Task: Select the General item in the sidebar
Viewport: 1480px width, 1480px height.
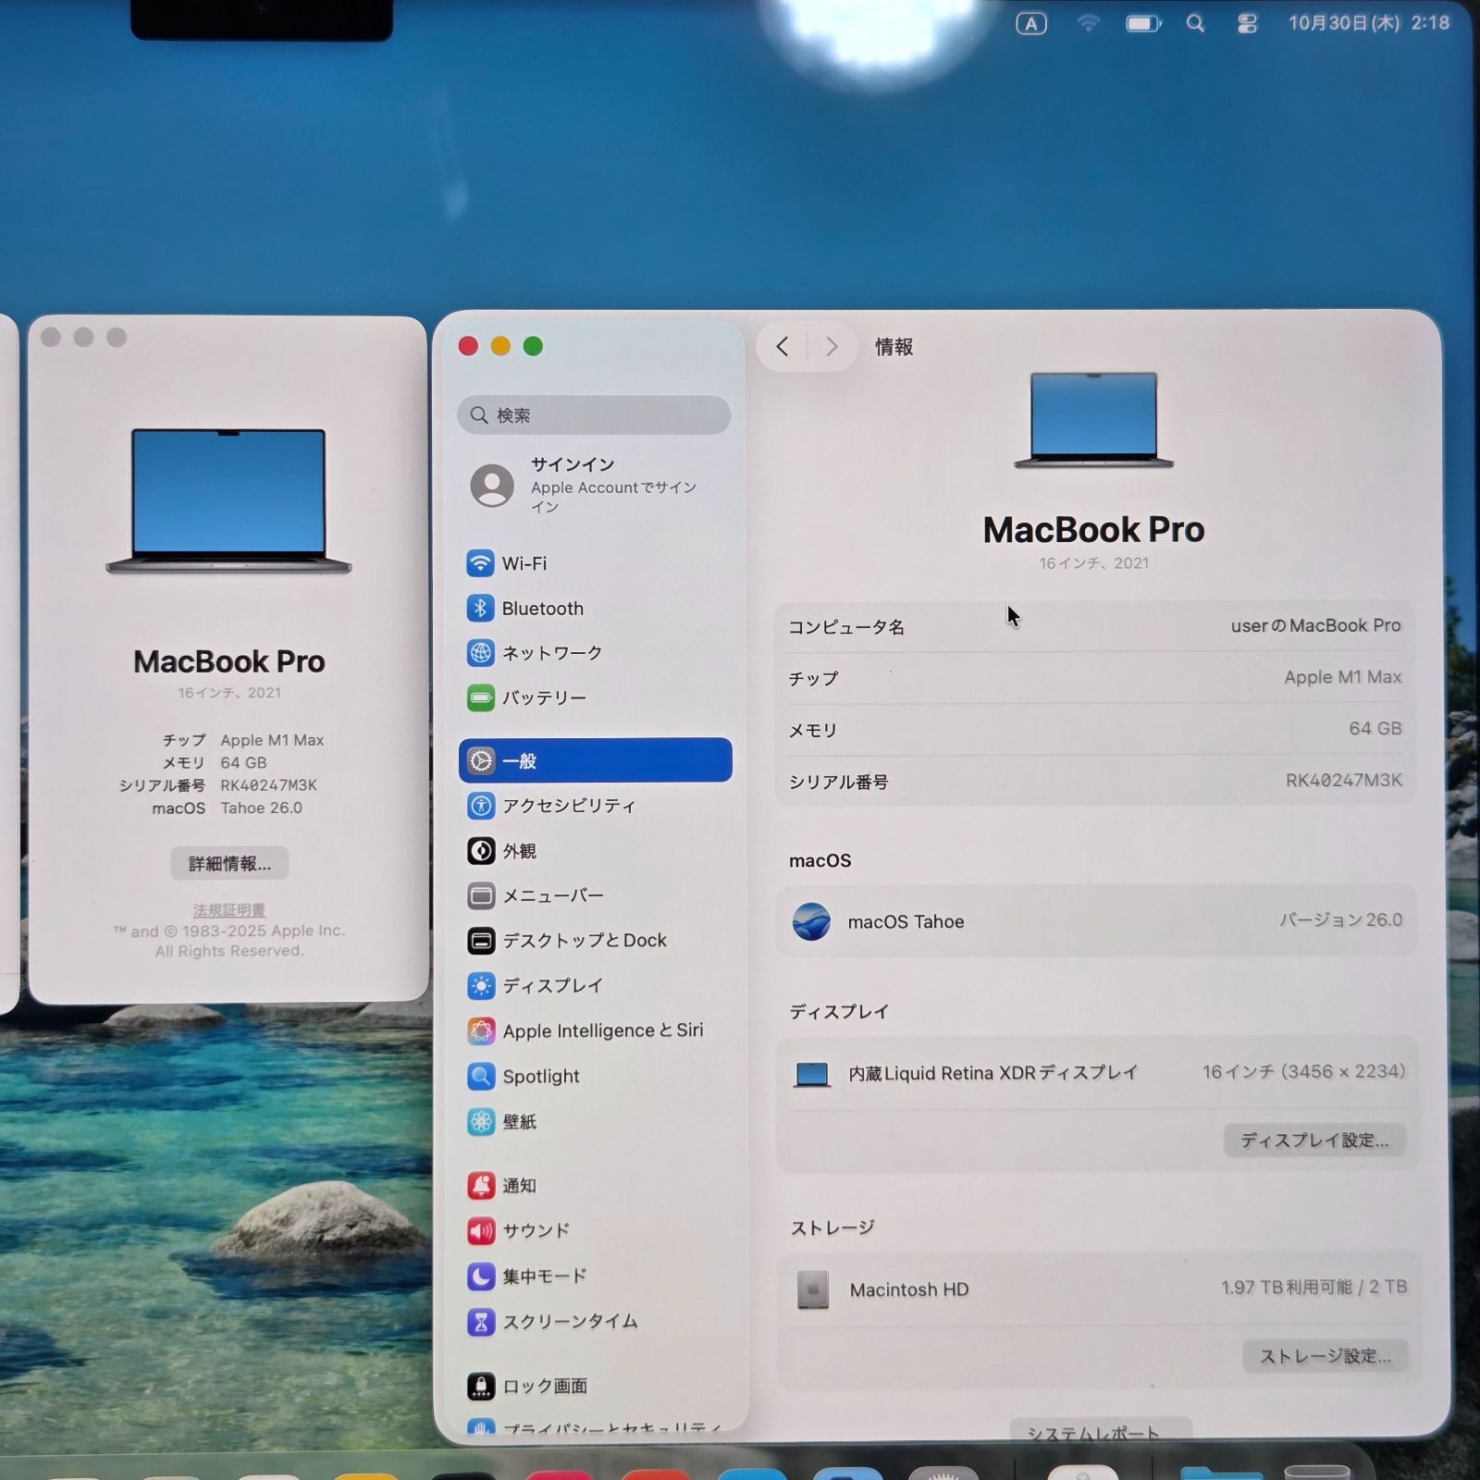Action: pos(595,760)
